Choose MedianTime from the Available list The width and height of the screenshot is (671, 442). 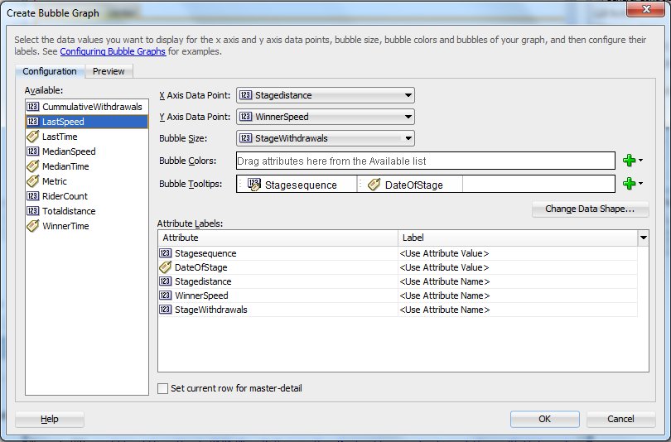[x=65, y=166]
